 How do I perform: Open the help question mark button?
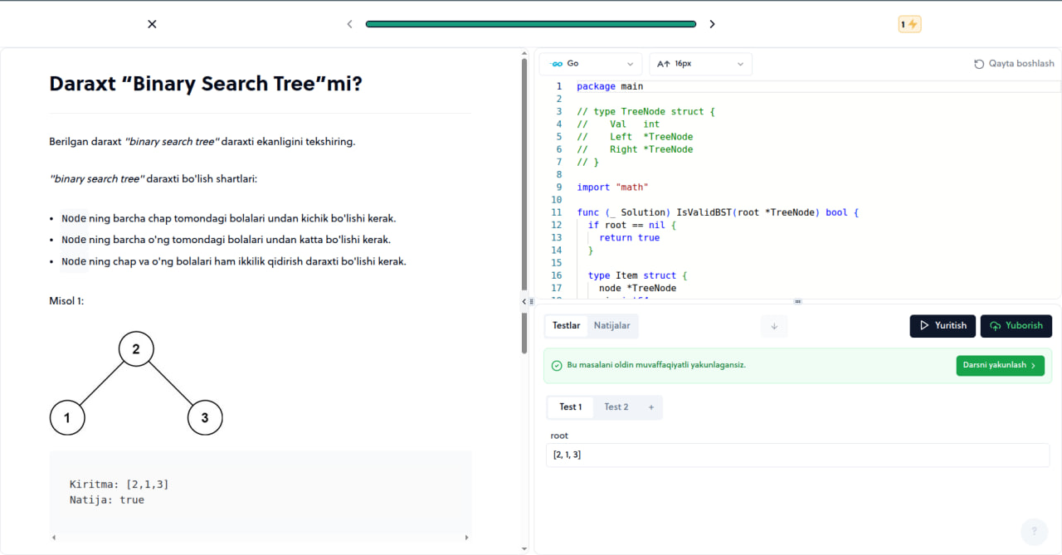1034,531
